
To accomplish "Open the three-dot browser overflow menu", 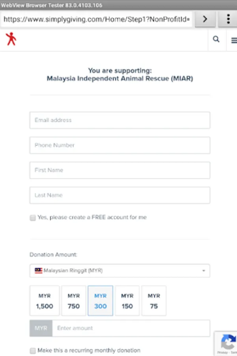I will tap(228, 19).
